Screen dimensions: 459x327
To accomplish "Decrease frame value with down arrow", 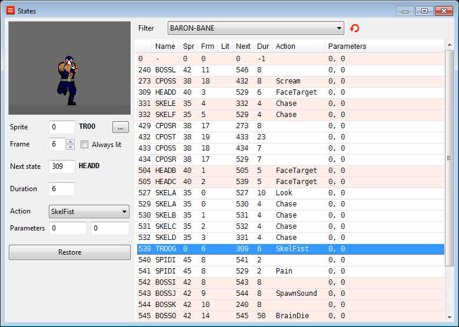I will click(70, 148).
